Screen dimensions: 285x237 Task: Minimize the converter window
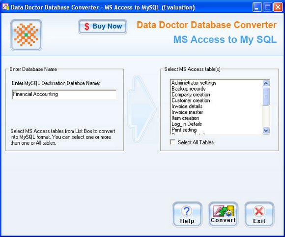pyautogui.click(x=257, y=7)
